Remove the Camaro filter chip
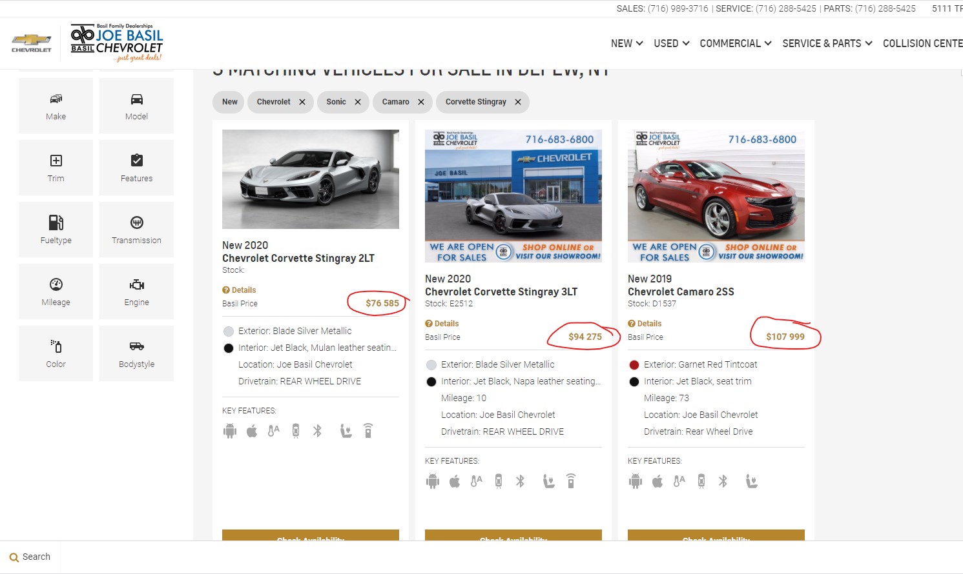963x574 pixels. pos(420,102)
